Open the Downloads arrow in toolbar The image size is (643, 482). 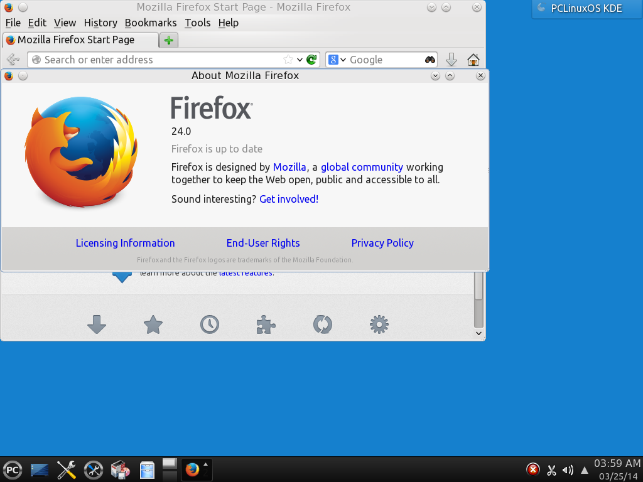[451, 60]
